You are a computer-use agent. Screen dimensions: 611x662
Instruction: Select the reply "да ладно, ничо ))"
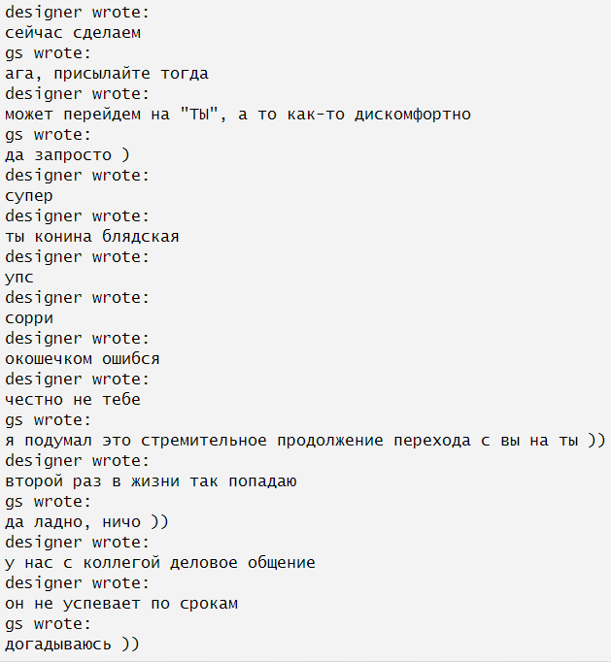coord(87,522)
